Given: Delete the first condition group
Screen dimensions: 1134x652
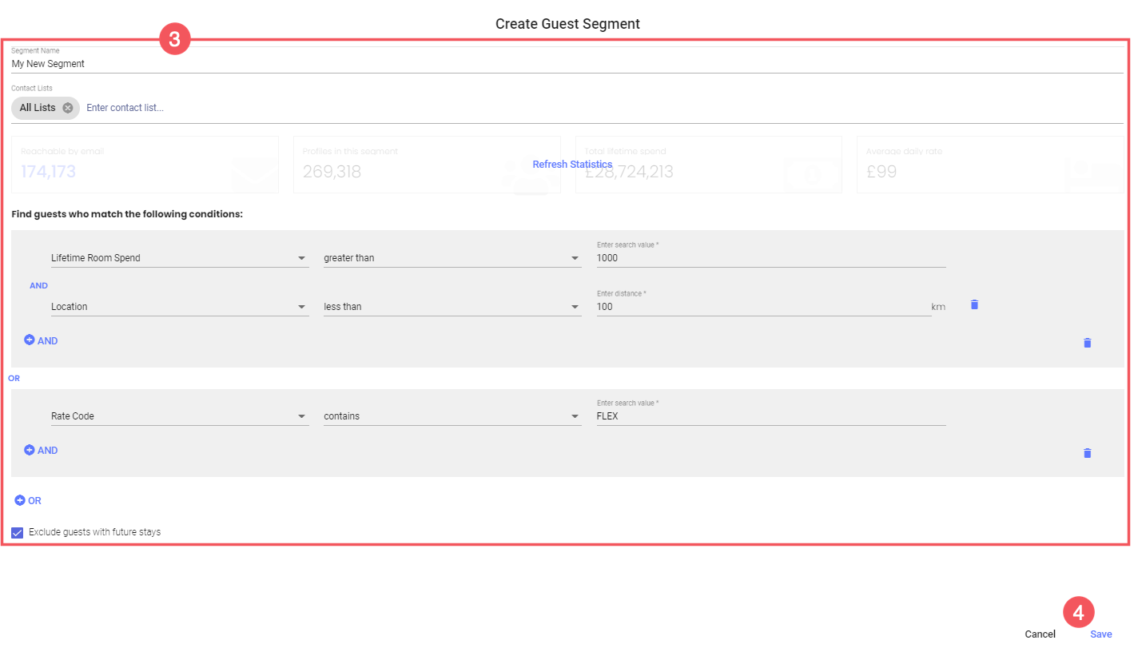Looking at the screenshot, I should click(x=1087, y=343).
